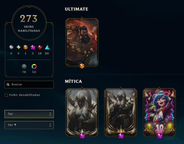Open the Ultimate Udyr skin card
The image size is (184, 144).
tap(82, 42)
